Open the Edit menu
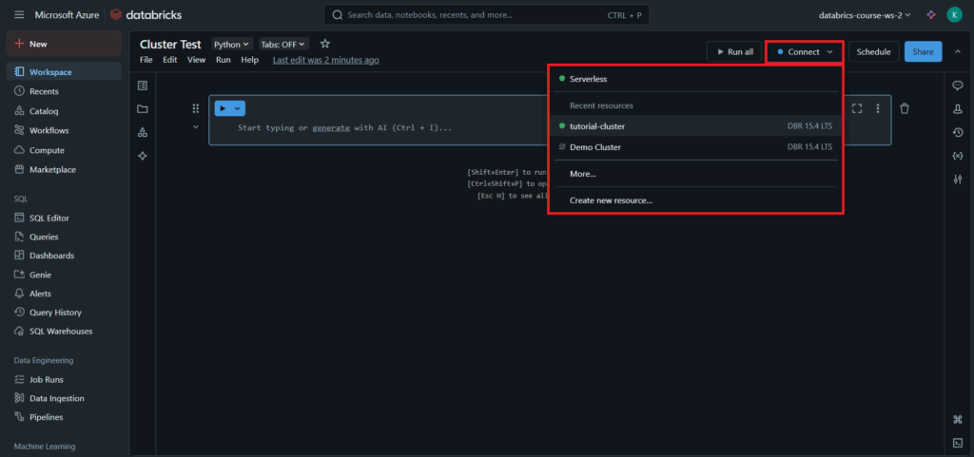 169,60
